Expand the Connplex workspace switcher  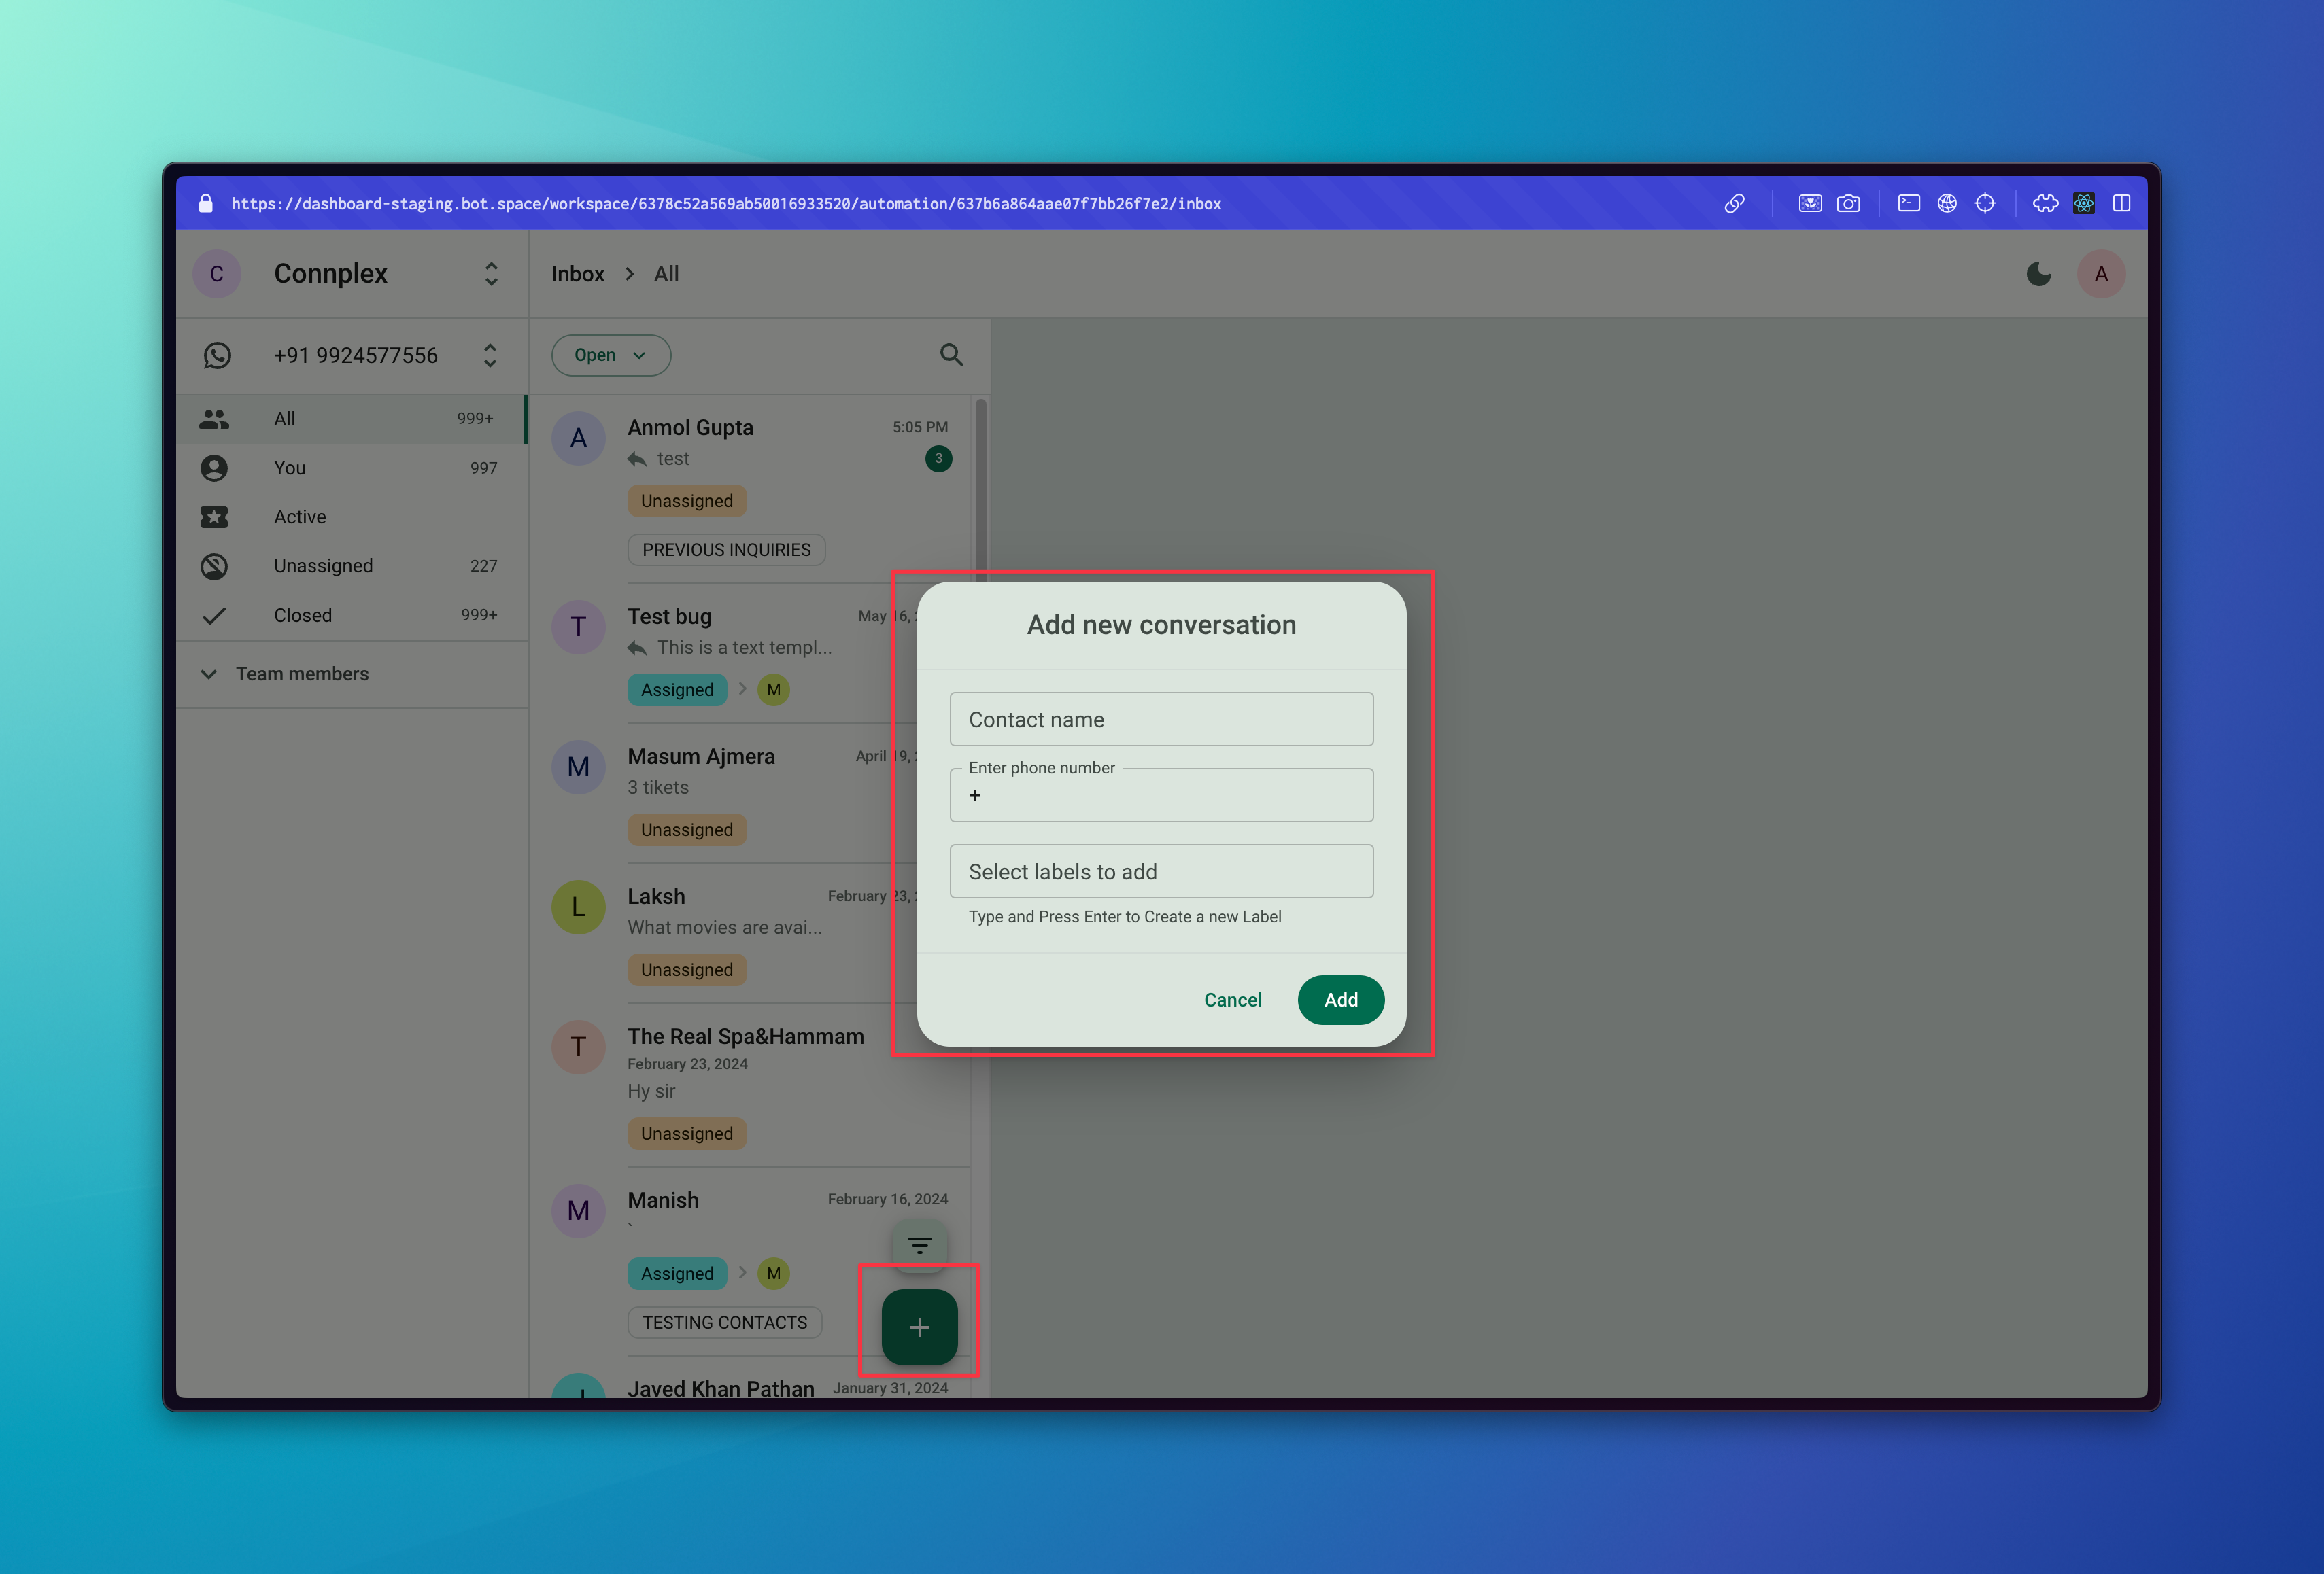tap(490, 274)
